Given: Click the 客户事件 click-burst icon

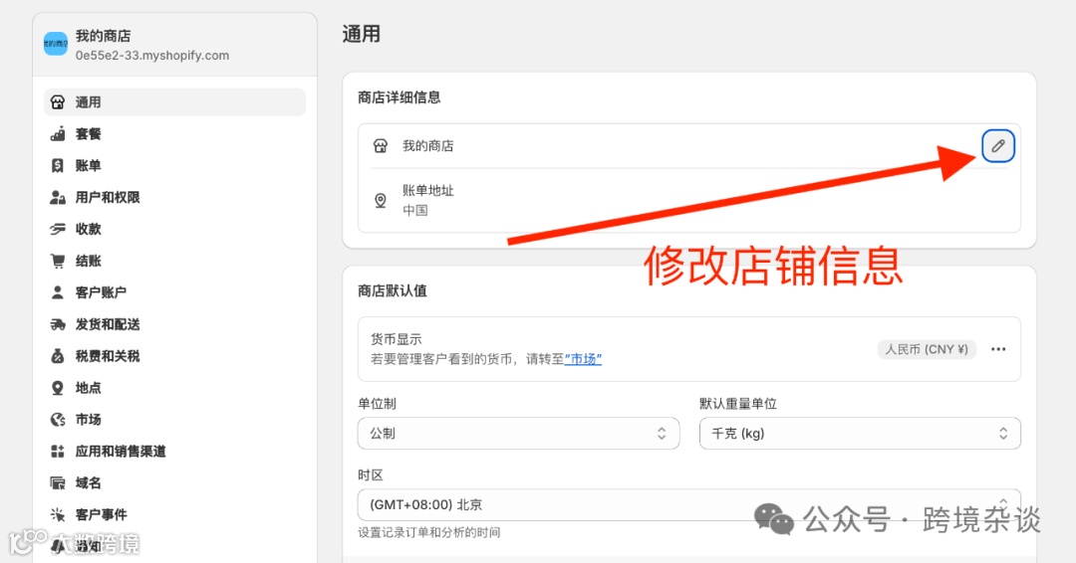Looking at the screenshot, I should (58, 514).
